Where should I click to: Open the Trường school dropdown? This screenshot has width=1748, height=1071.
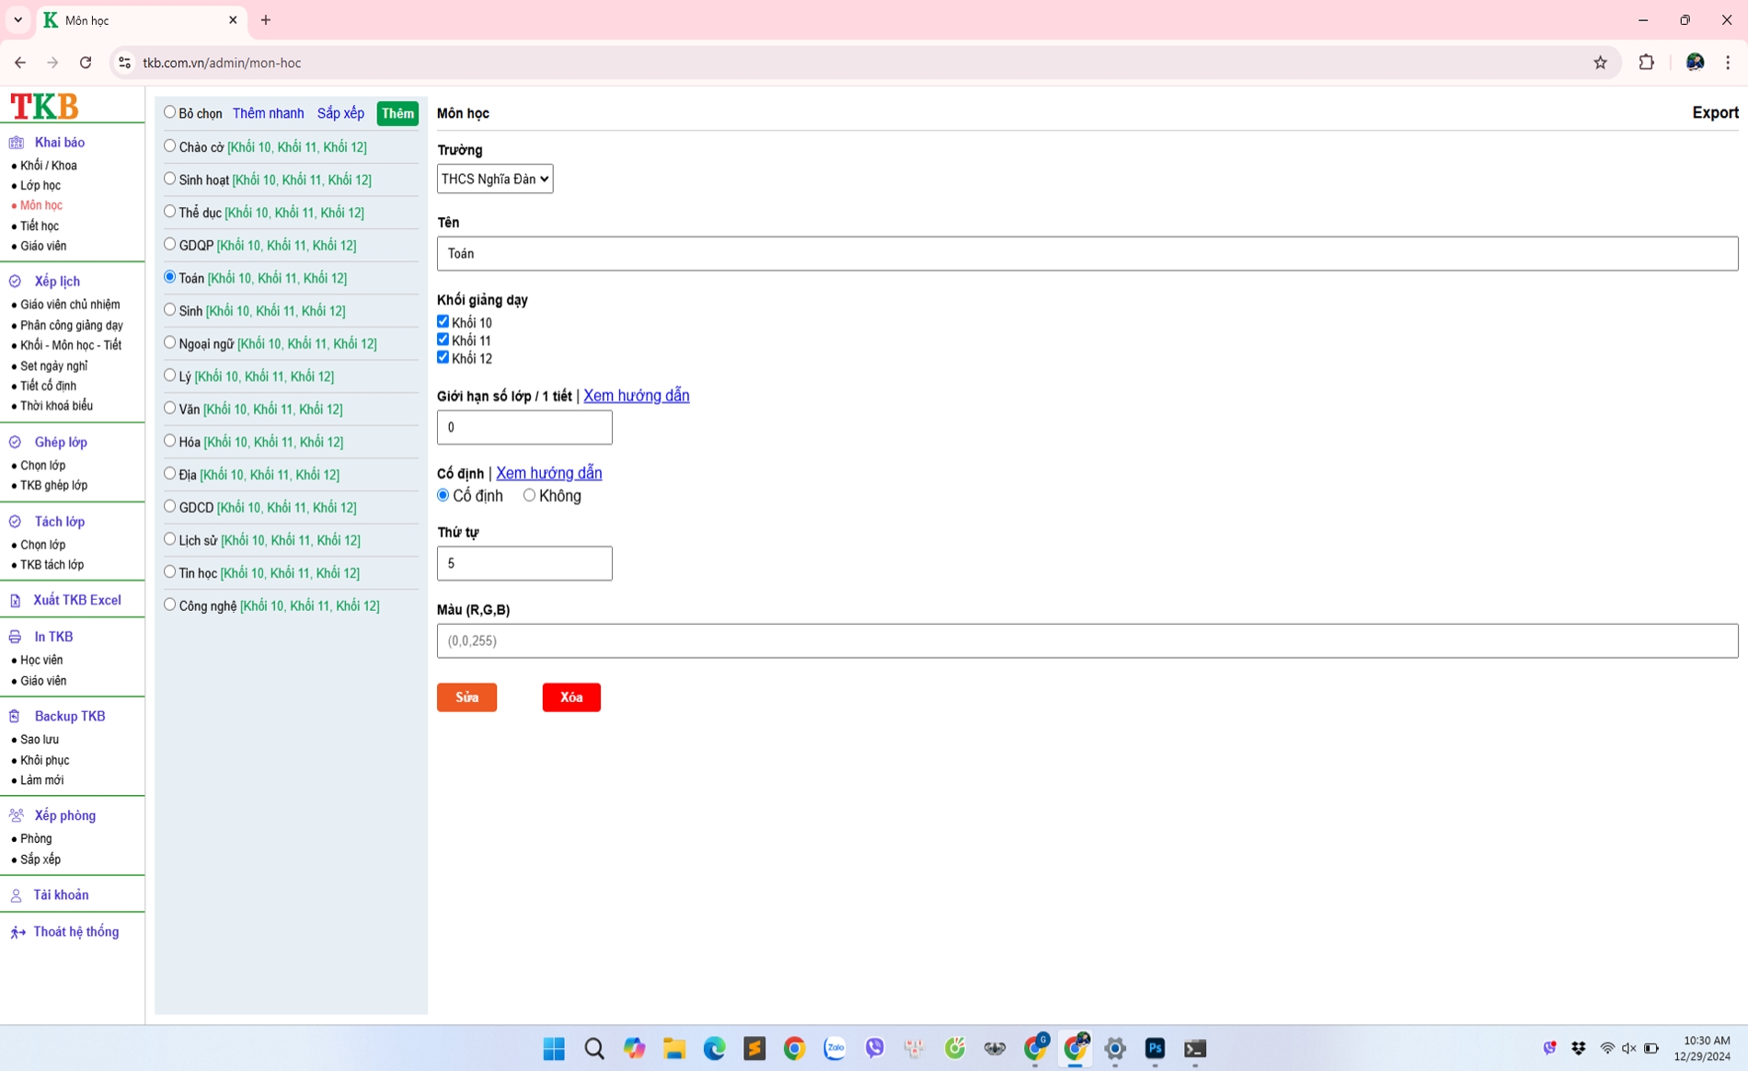(494, 178)
